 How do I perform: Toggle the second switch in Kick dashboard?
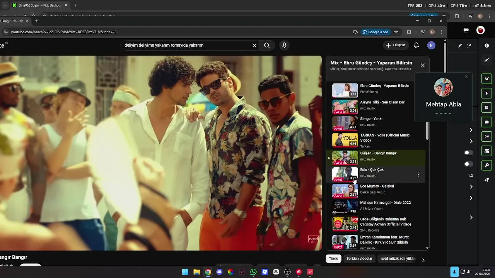(x=469, y=164)
